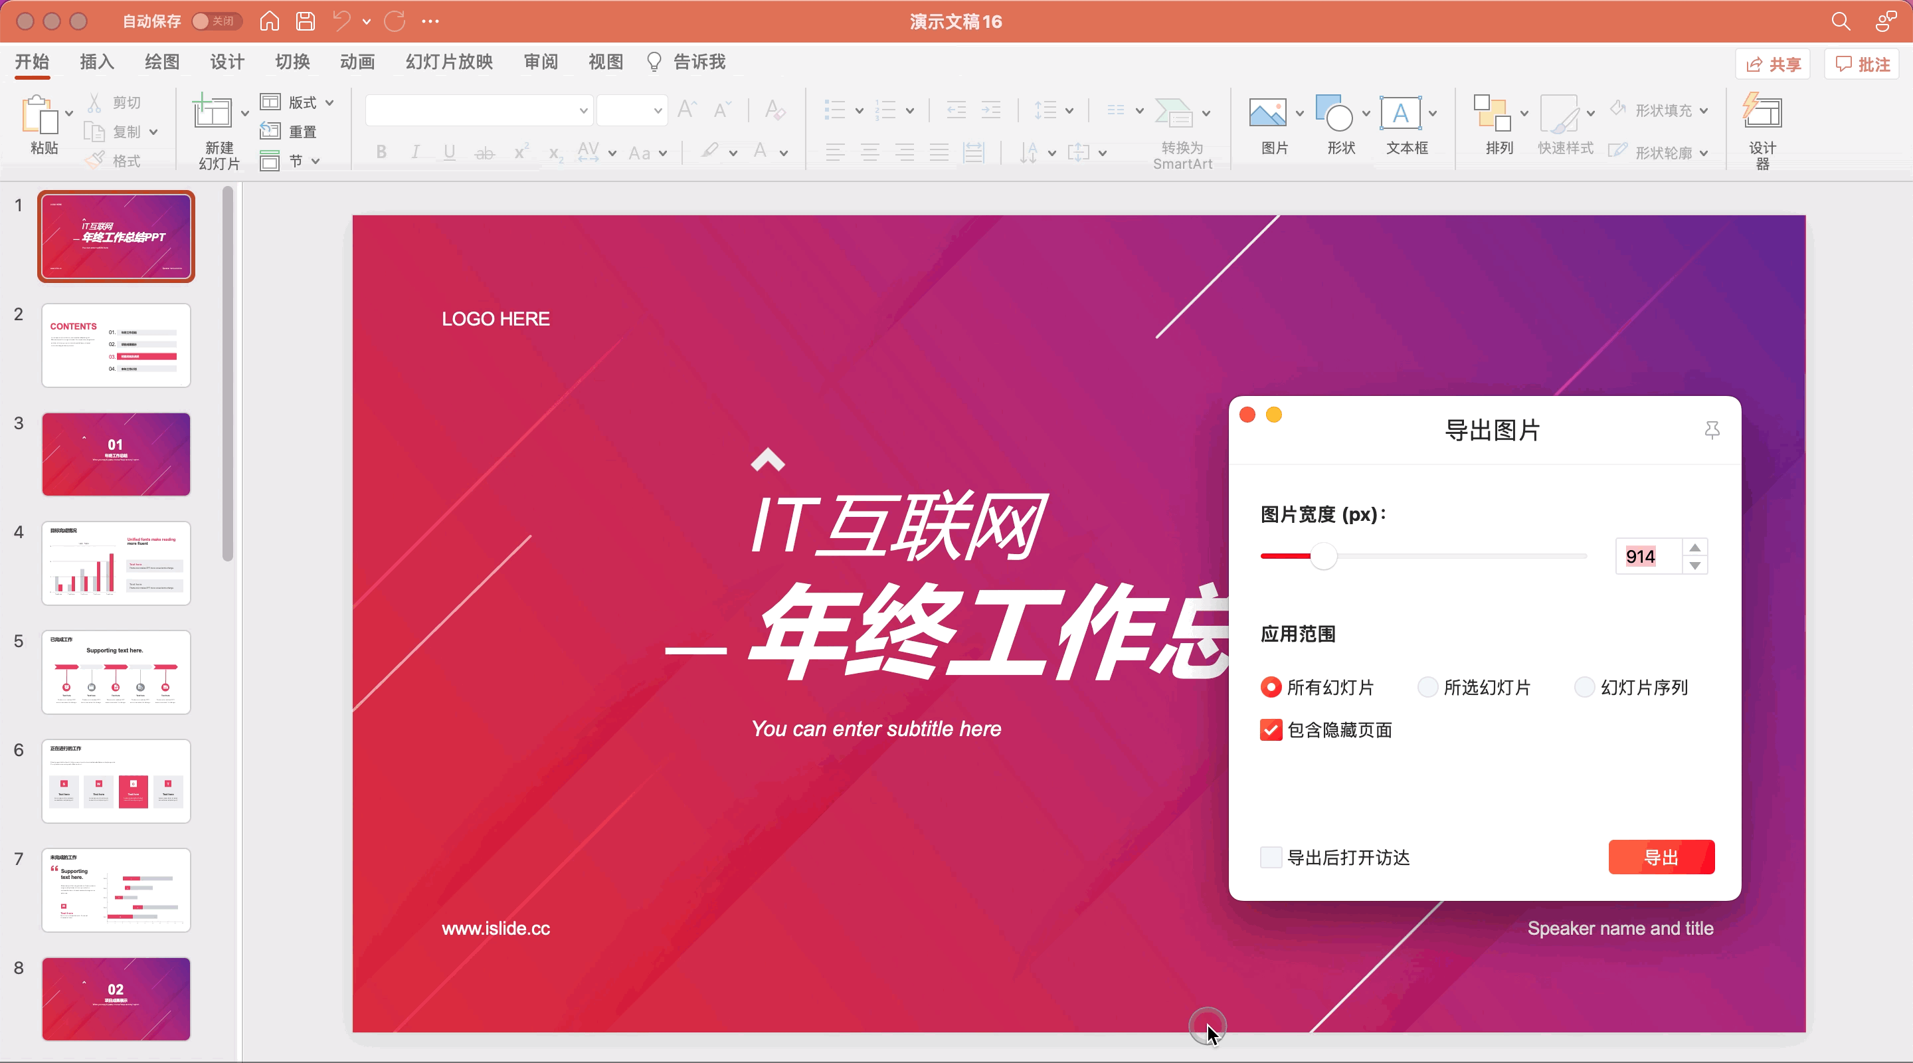Open the undo history dropdown arrow
Viewport: 1913px width, 1063px height.
pos(367,21)
